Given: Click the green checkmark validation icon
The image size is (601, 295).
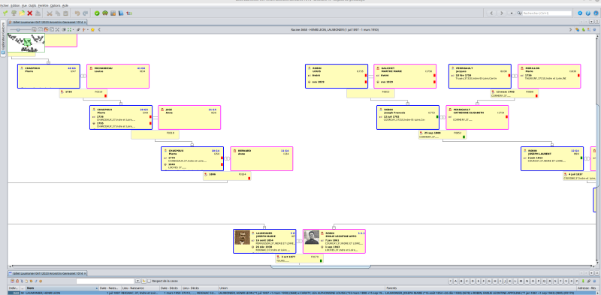Looking at the screenshot, I should [x=97, y=13].
